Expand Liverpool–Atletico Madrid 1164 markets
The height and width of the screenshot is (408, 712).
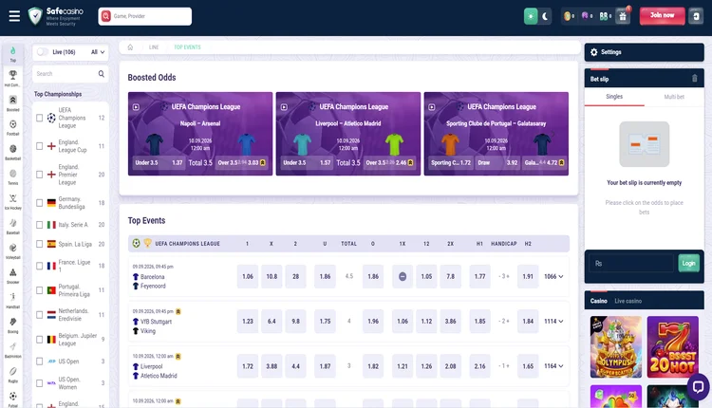click(x=553, y=366)
